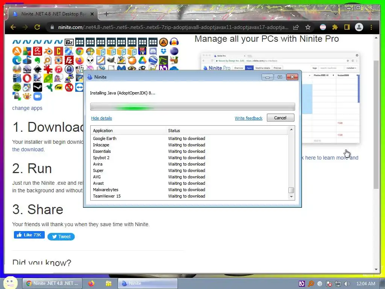Click the page scrollbar's up arrow

pos(376,38)
